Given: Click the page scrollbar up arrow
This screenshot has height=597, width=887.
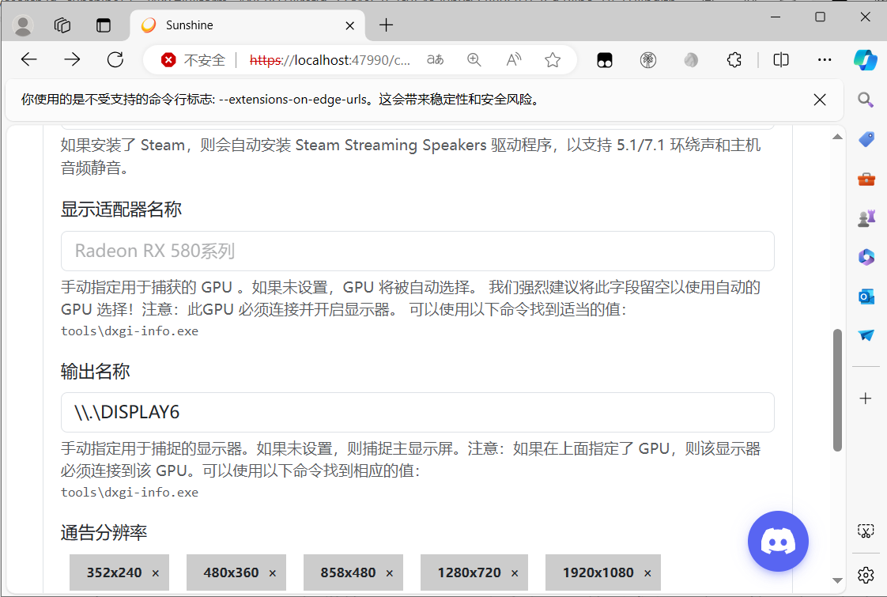Looking at the screenshot, I should [838, 136].
